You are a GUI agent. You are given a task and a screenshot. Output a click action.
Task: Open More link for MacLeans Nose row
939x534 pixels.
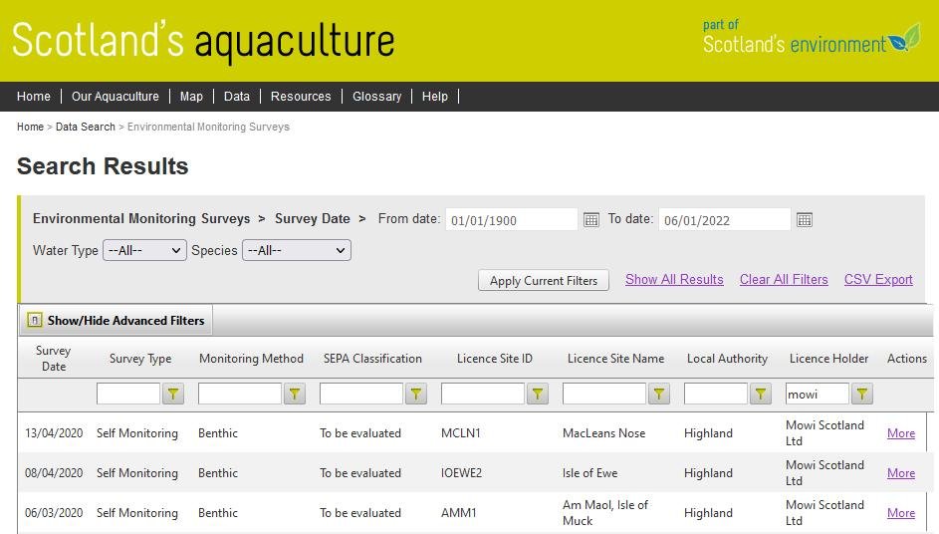[x=900, y=433]
